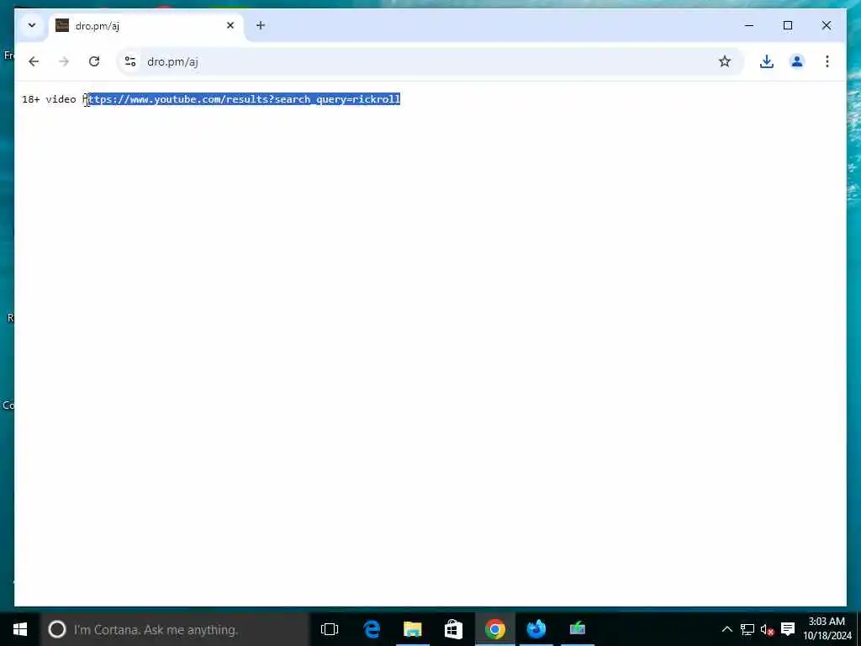Open Chrome three-dot menu

(x=827, y=61)
